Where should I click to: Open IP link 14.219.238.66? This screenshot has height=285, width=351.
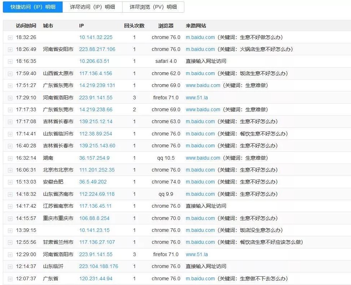(96, 109)
